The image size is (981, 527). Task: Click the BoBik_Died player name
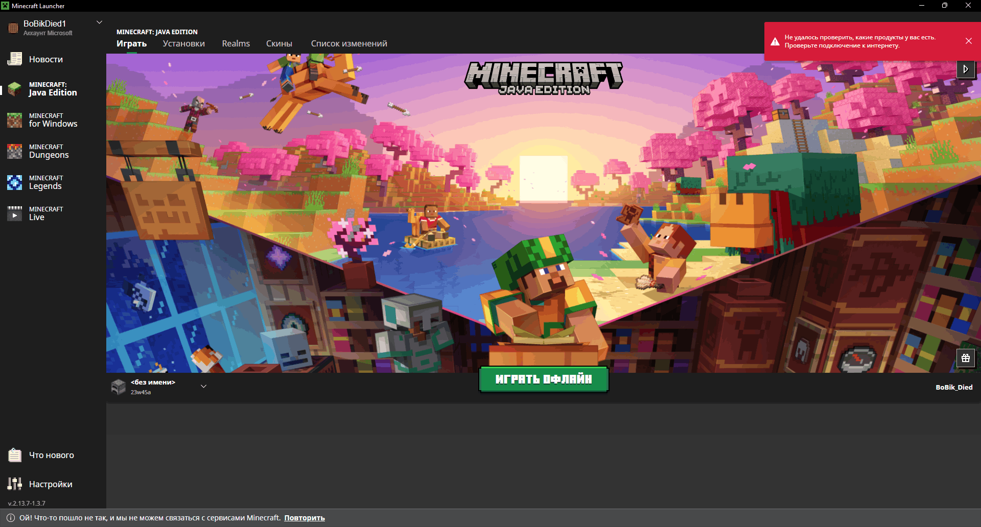[x=954, y=387]
